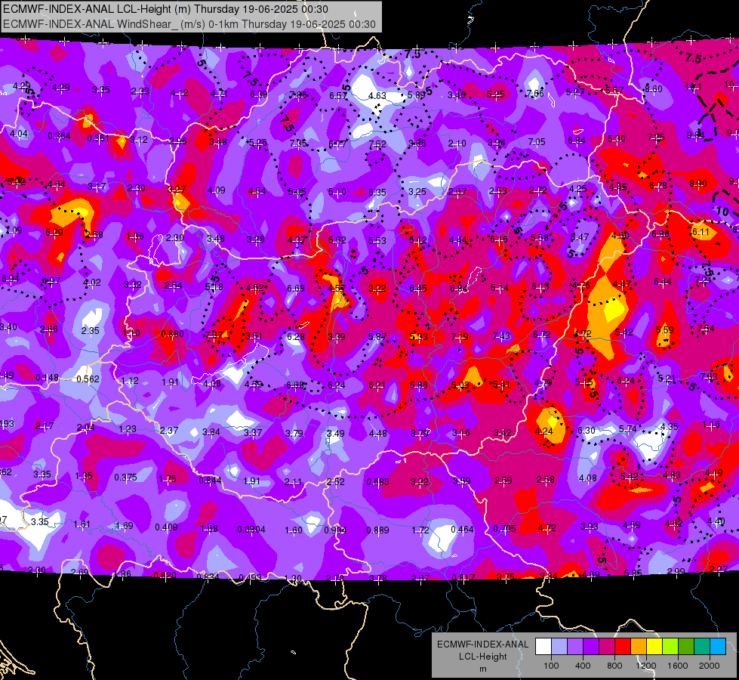739x680 pixels.
Task: Click the wind shear value 0.683
Action: tap(378, 482)
